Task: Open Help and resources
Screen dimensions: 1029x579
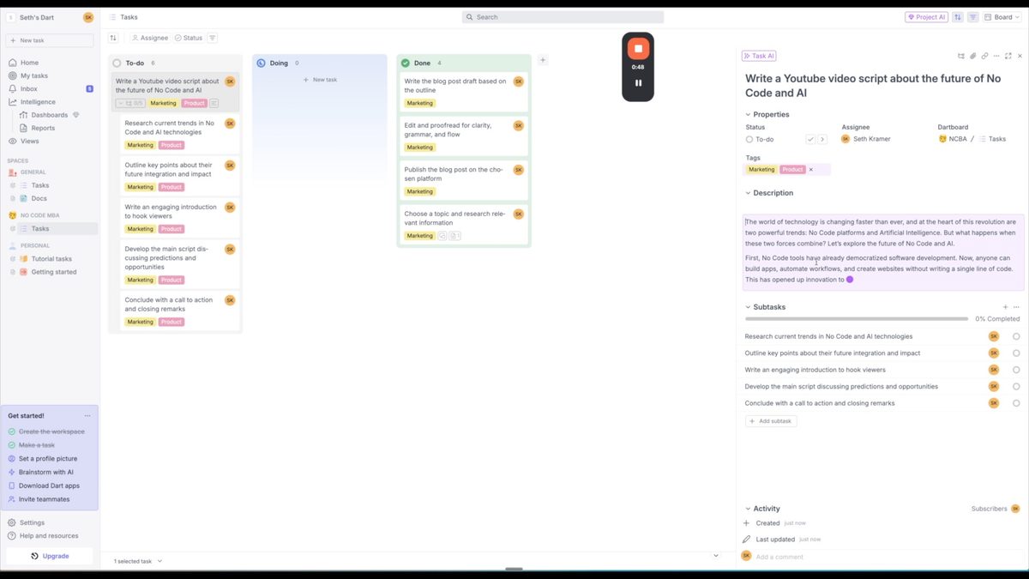Action: pyautogui.click(x=49, y=535)
